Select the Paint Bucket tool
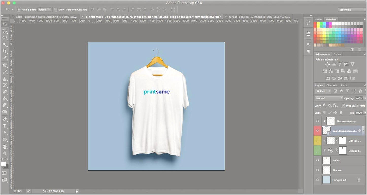This screenshot has width=367, height=195. point(5,99)
